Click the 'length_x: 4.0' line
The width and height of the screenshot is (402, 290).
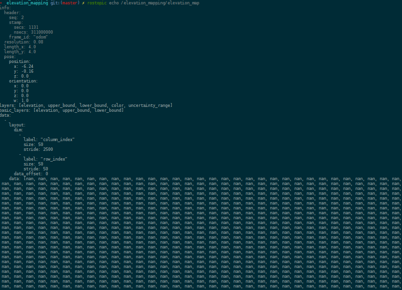pyautogui.click(x=20, y=47)
